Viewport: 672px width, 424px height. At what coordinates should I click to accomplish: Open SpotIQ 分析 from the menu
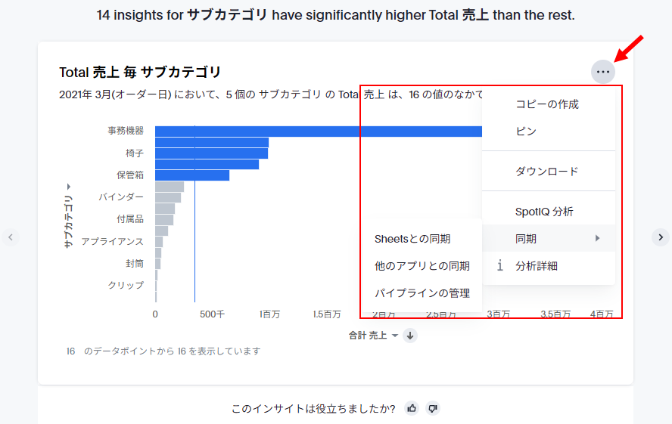click(x=544, y=212)
